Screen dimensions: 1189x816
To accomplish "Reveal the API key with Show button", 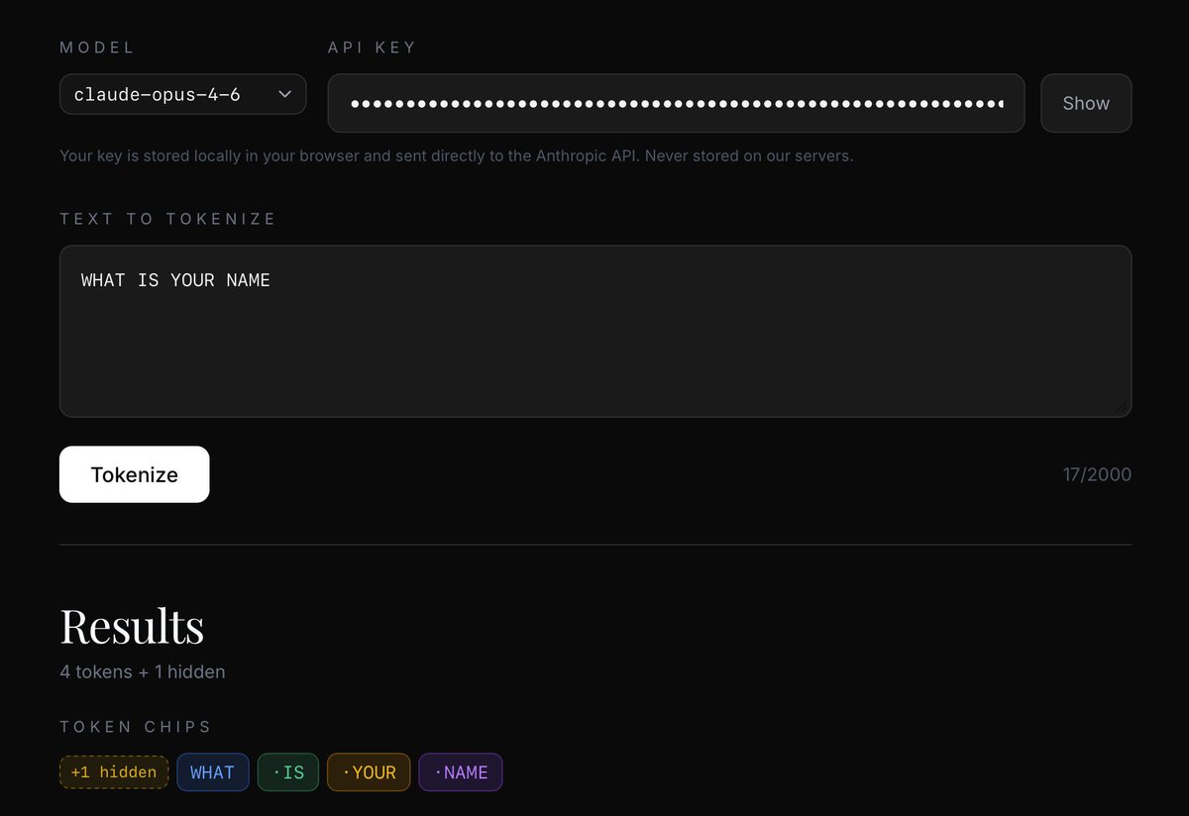I will [x=1086, y=103].
